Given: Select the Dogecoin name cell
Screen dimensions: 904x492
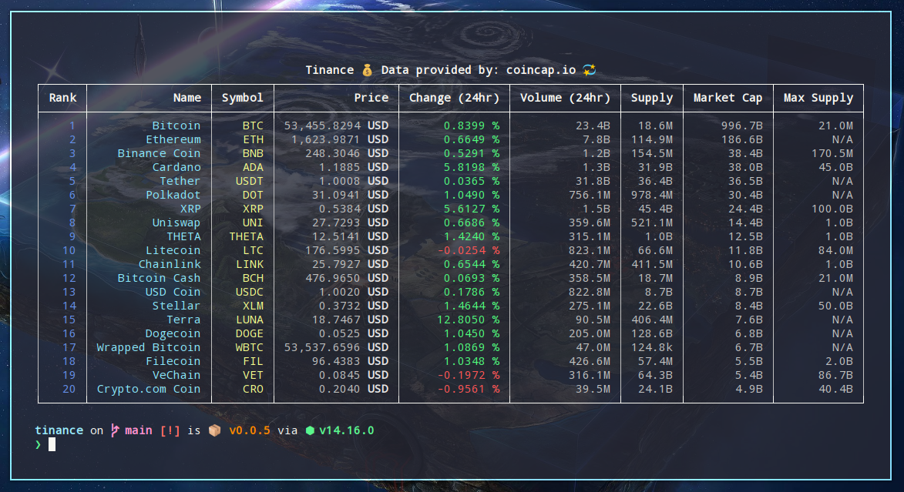Looking at the screenshot, I should tap(173, 333).
